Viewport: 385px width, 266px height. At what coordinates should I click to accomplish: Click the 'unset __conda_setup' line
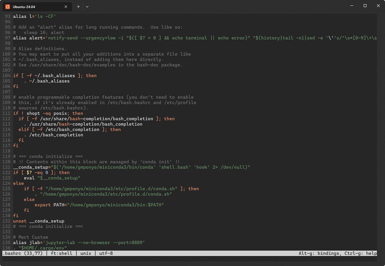(38, 221)
